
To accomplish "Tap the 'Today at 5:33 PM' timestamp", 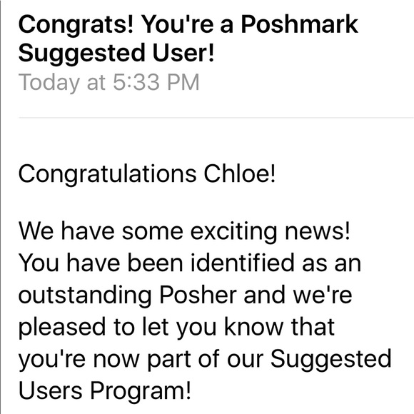I will coord(108,82).
